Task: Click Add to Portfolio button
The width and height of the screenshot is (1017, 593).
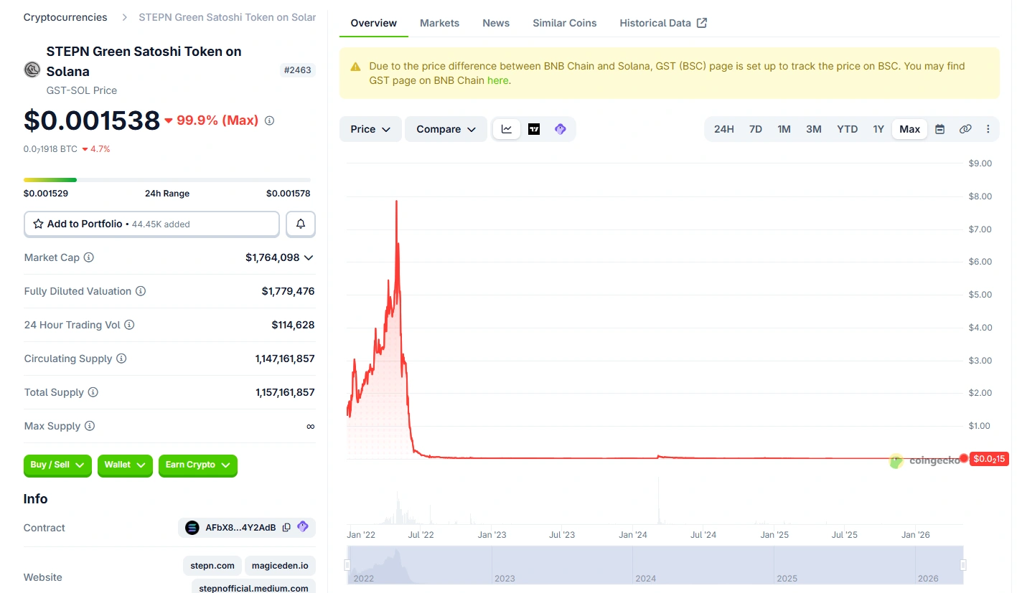Action: pyautogui.click(x=151, y=224)
